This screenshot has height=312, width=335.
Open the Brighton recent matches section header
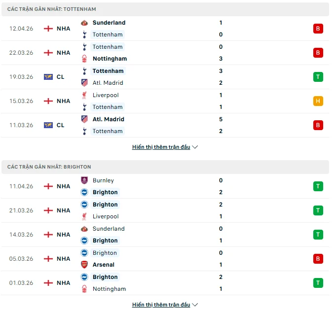coord(49,167)
